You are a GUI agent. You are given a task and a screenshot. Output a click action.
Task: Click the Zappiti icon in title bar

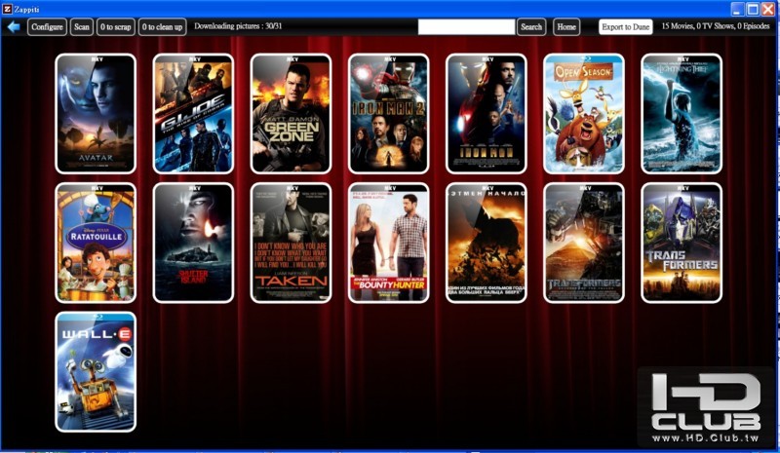7,9
